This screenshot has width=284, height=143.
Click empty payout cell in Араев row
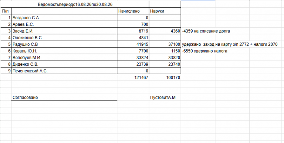click(165, 24)
